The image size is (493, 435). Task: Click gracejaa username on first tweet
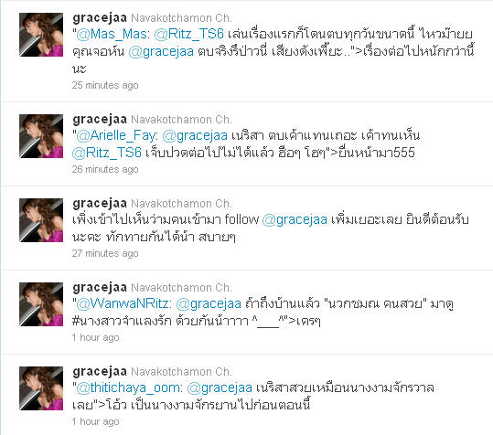(100, 18)
